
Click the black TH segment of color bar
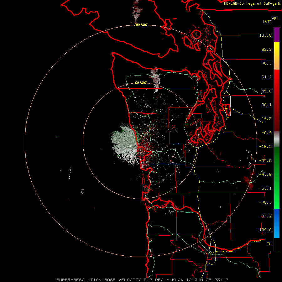coord(277,244)
